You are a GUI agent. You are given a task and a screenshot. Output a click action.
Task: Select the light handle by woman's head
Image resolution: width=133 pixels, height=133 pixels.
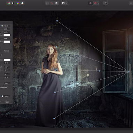[56, 47]
